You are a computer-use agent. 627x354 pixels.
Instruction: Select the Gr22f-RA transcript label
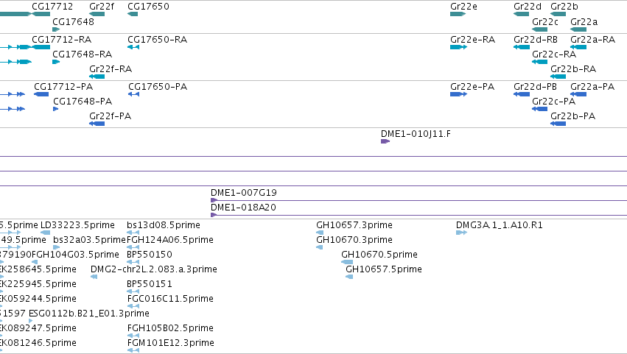point(111,69)
